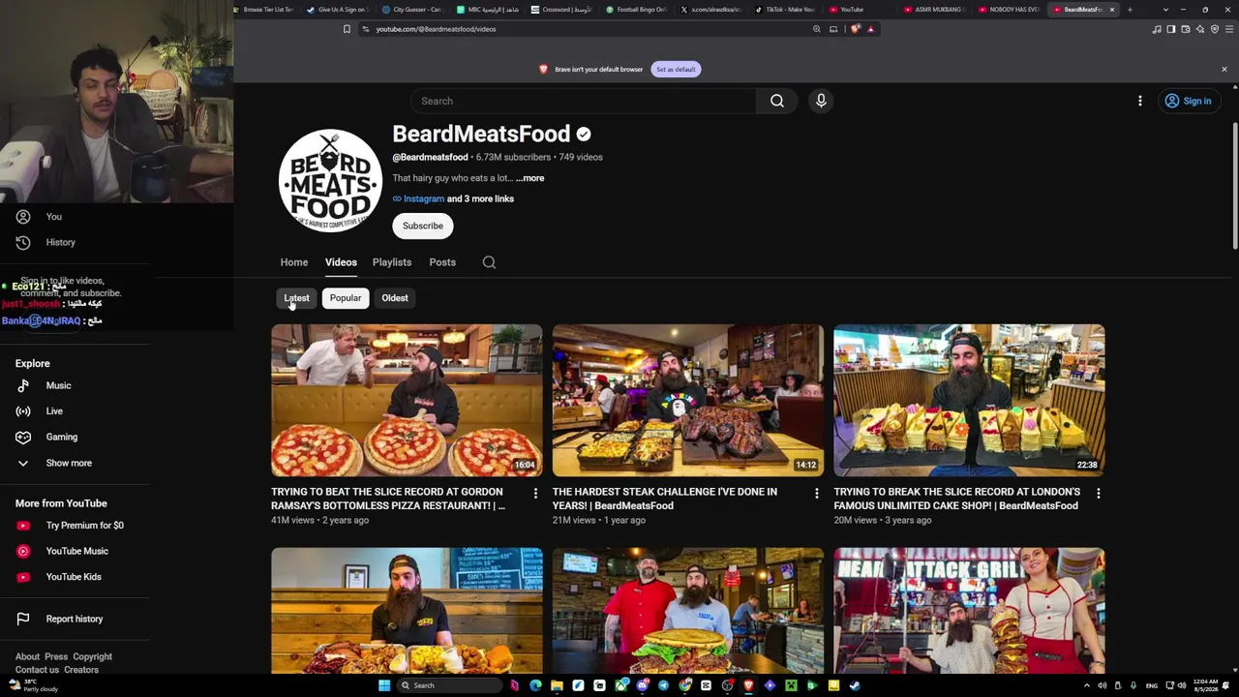Click in the YouTube search field
Screen dimensions: 1239x697
click(584, 101)
